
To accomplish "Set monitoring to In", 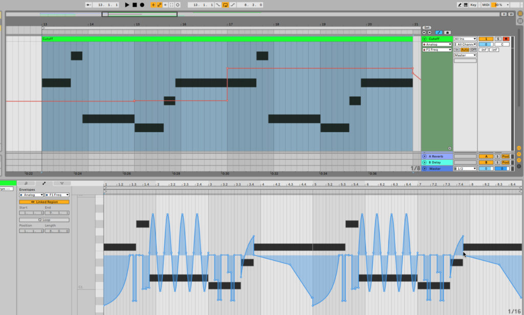I will tap(456, 50).
